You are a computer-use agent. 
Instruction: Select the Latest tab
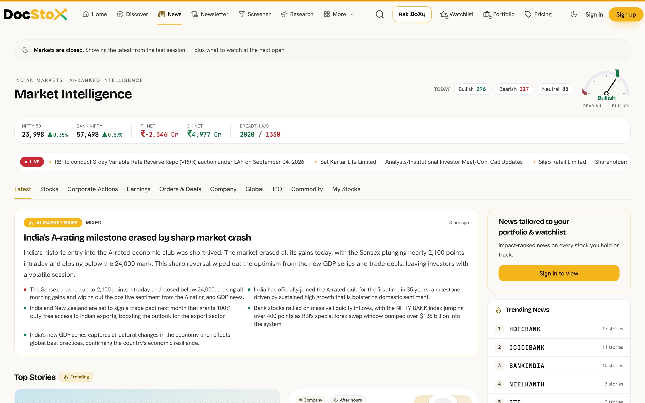23,189
